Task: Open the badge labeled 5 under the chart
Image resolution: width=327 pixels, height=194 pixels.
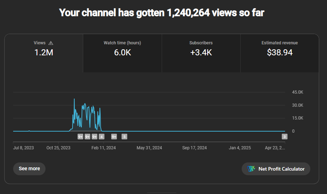Action: (x=124, y=137)
